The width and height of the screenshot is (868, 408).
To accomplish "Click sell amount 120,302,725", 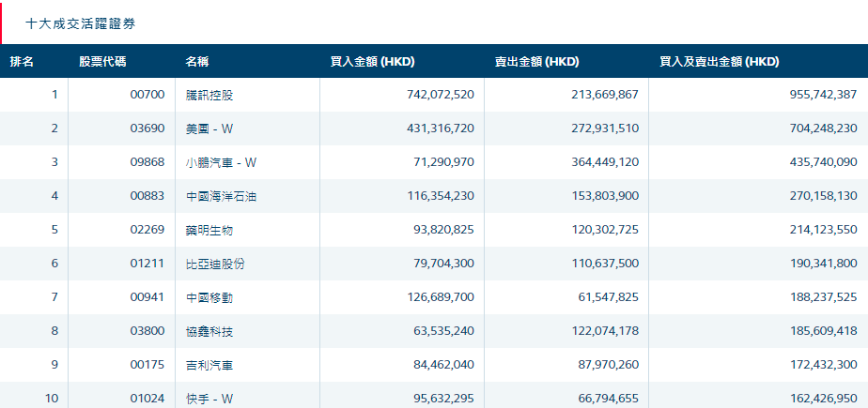I will click(605, 230).
